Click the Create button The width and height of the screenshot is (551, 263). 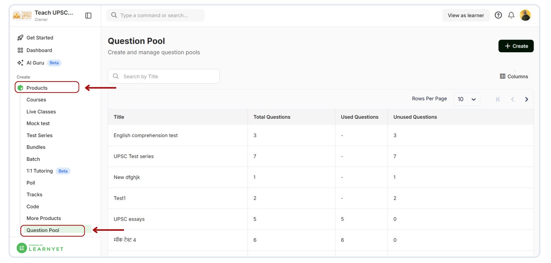516,46
